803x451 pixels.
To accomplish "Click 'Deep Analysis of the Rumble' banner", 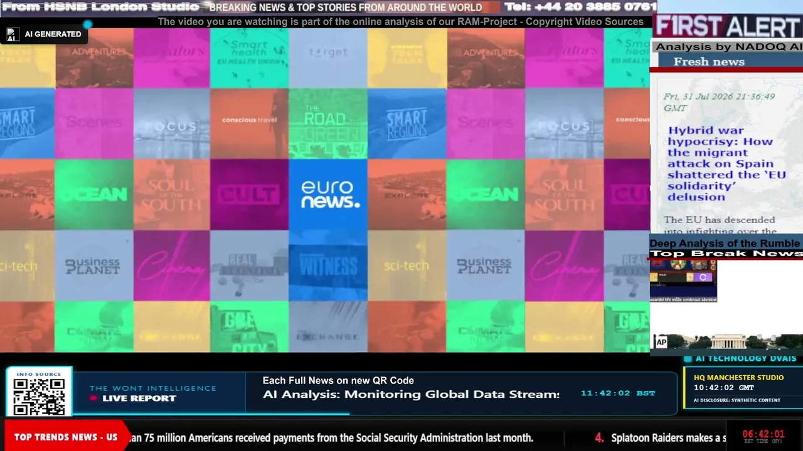I will [x=725, y=243].
